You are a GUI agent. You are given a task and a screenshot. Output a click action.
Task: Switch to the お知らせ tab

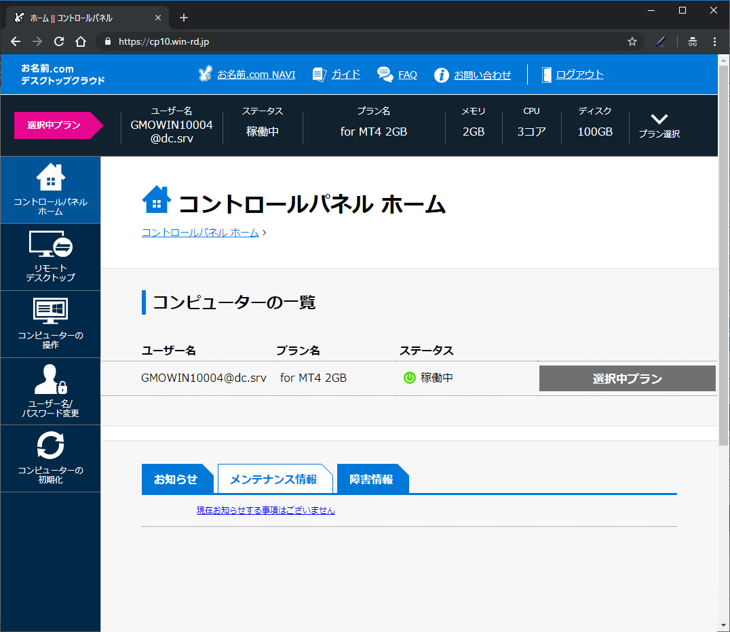click(x=176, y=479)
